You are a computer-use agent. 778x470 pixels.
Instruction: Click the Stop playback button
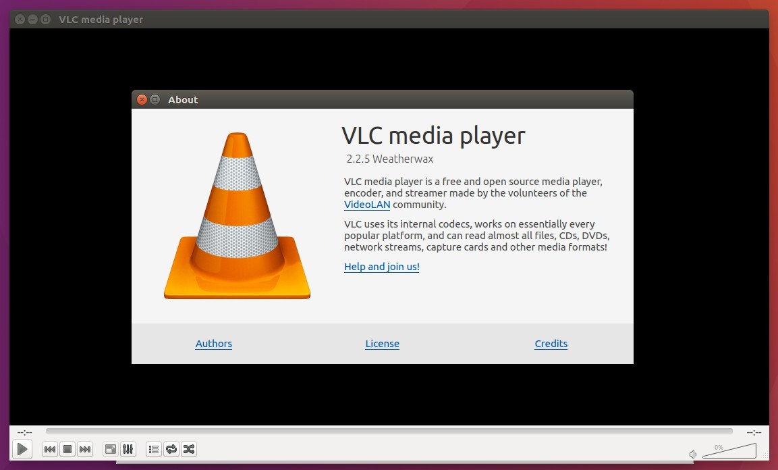[66, 449]
